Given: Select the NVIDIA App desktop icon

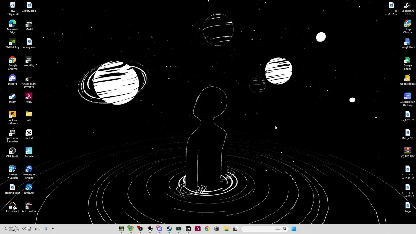Looking at the screenshot, I should point(12,44).
